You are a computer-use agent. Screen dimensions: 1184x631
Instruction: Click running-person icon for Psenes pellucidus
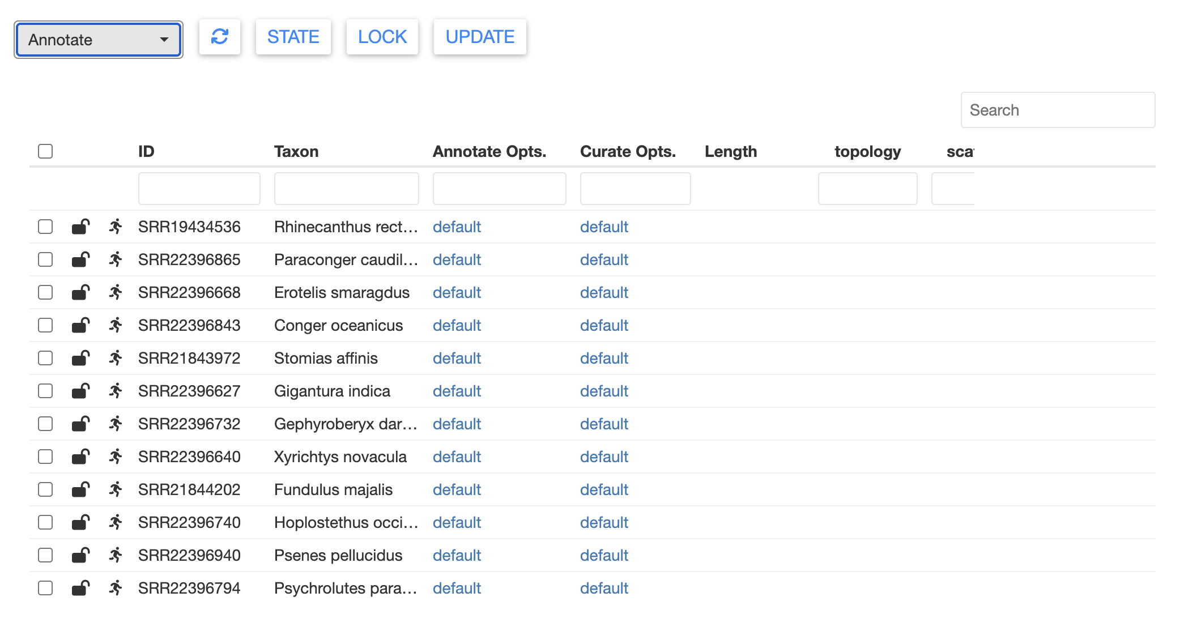pyautogui.click(x=116, y=555)
